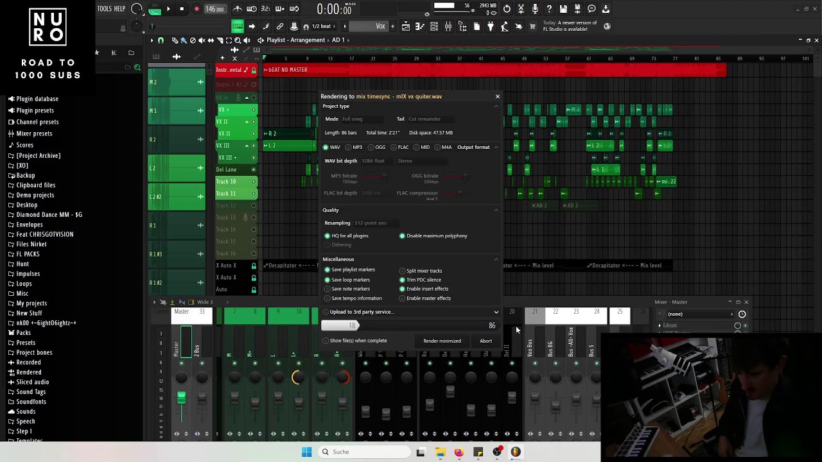Click the Save project floppy icon

tap(563, 9)
